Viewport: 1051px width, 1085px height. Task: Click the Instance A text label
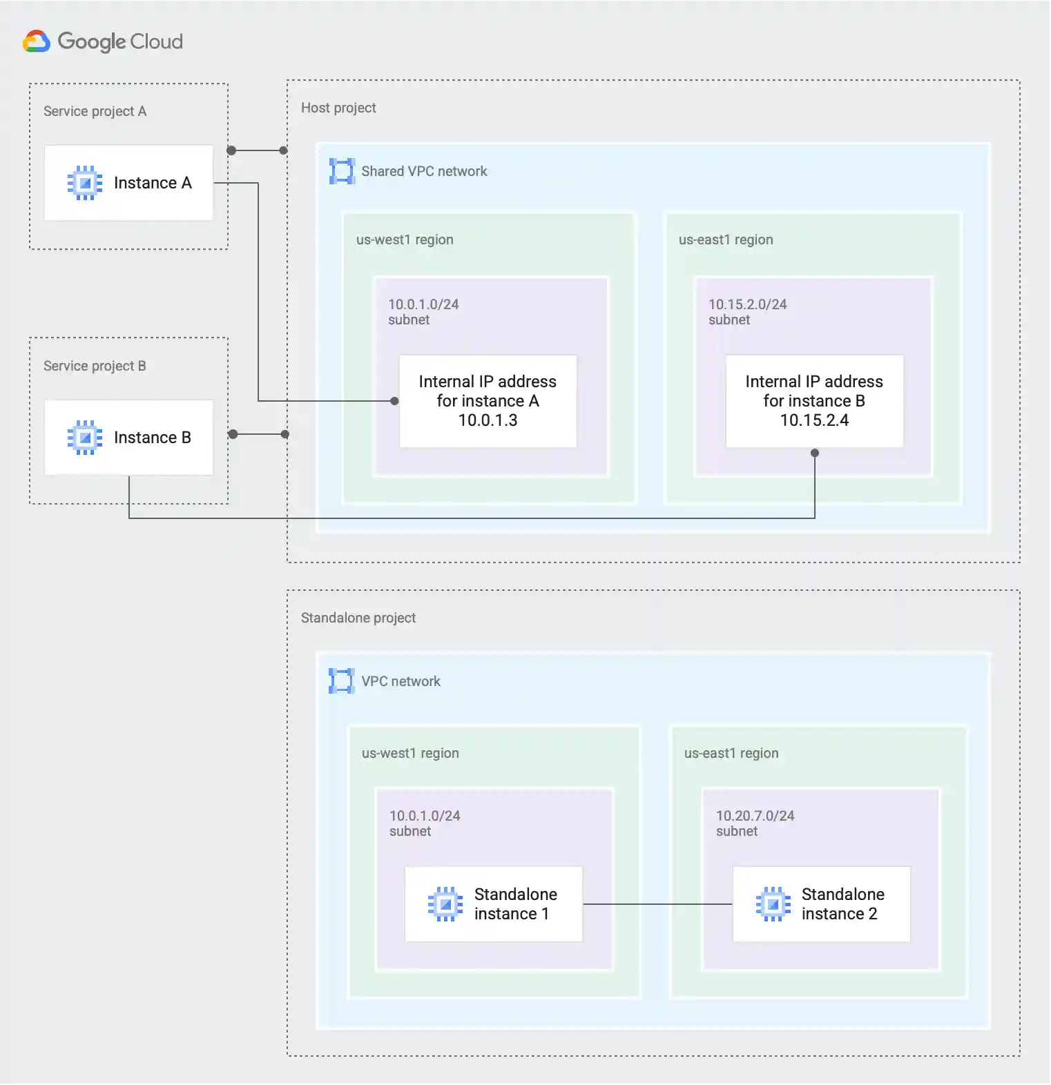(x=153, y=183)
